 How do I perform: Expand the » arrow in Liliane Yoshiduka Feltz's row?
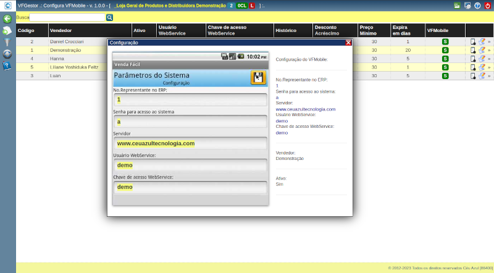click(x=489, y=67)
